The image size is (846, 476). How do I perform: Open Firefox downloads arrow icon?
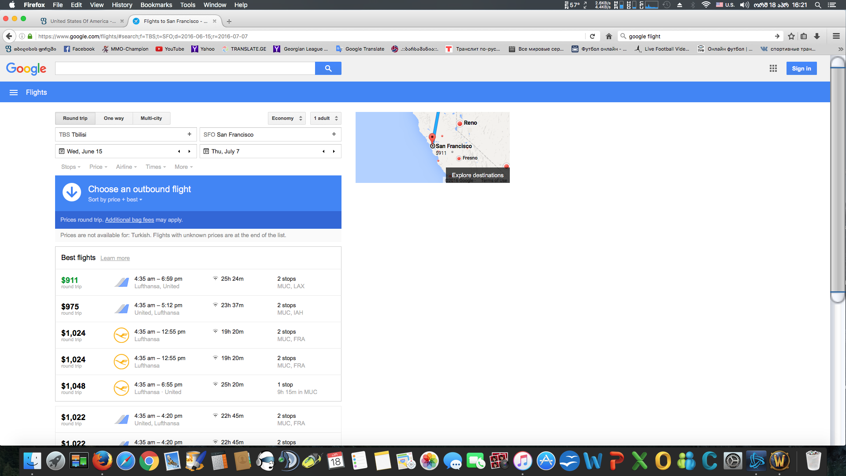(817, 37)
